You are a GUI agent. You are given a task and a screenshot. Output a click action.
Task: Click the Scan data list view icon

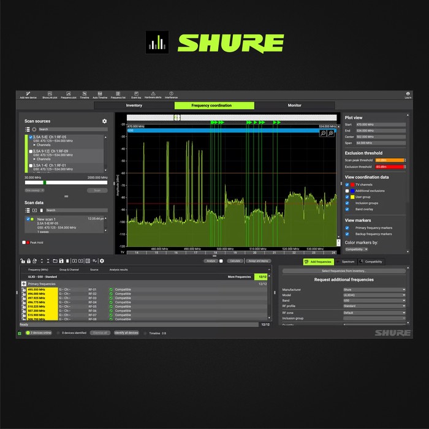click(27, 210)
